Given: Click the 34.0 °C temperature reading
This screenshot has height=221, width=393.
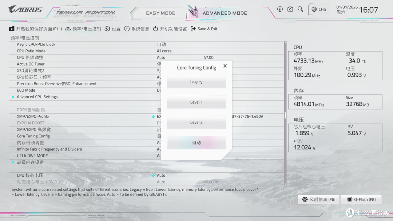Looking at the screenshot, I should pos(357,61).
